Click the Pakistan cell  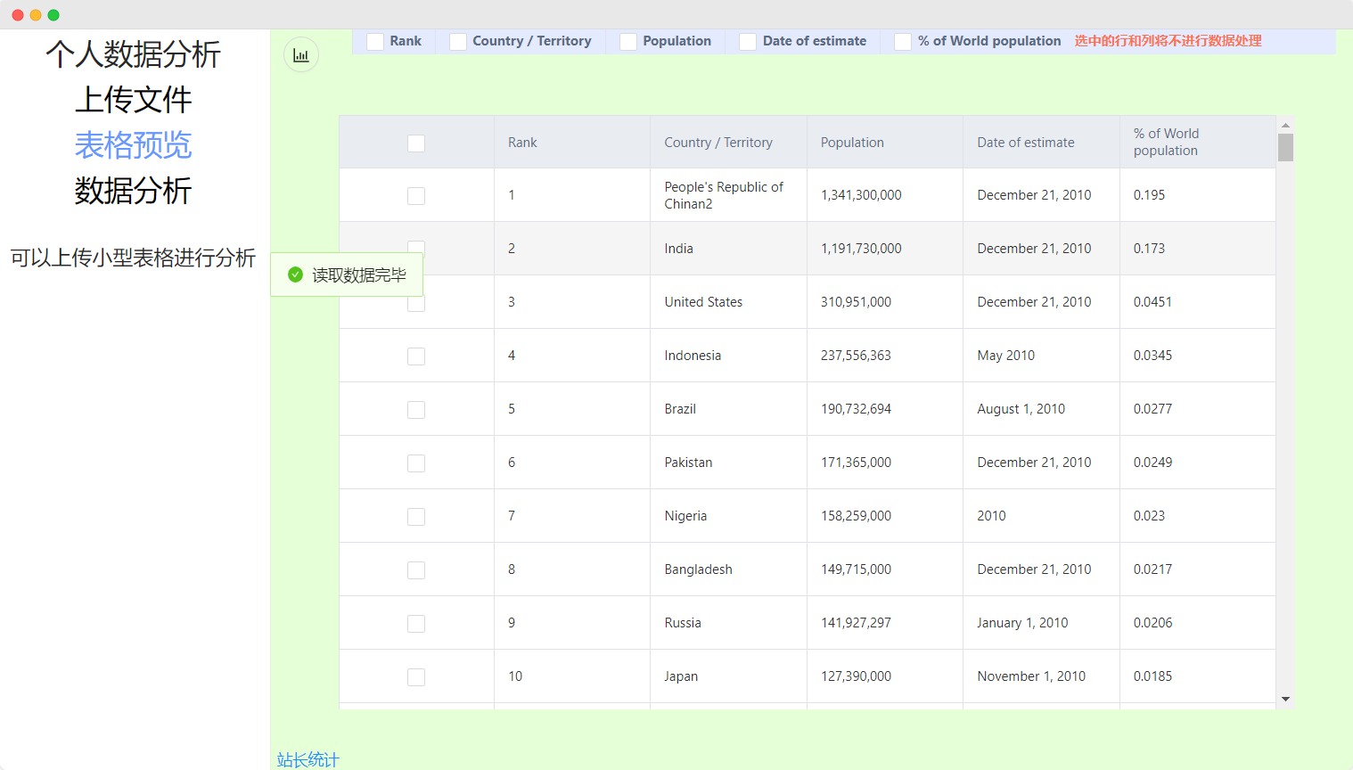(729, 463)
